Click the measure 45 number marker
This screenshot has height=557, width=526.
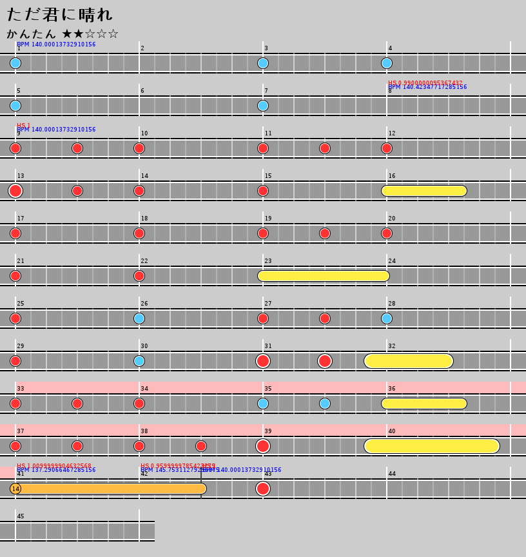tap(21, 516)
